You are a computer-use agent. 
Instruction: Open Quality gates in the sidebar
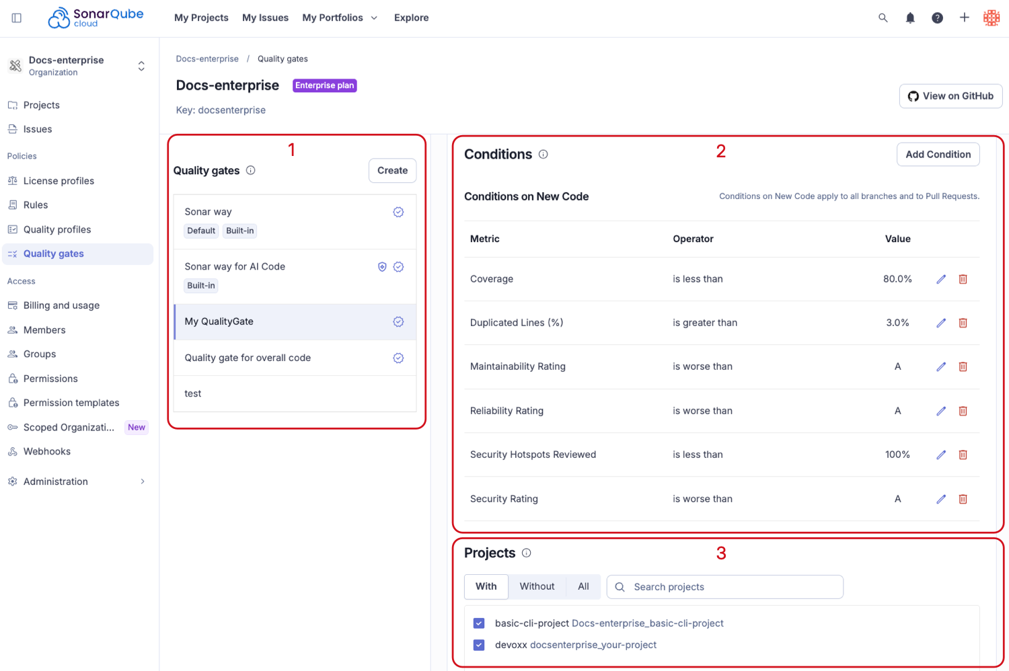click(x=77, y=253)
